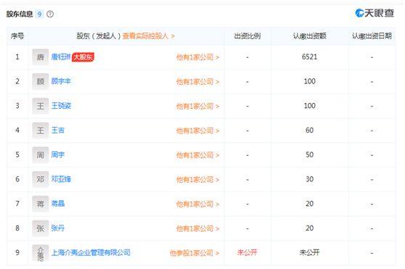Click the shareholder count badge 9
The width and height of the screenshot is (405, 269).
pyautogui.click(x=39, y=14)
